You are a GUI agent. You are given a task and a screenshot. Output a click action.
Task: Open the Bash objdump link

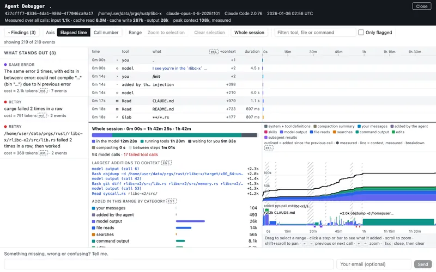pyautogui.click(x=167, y=174)
